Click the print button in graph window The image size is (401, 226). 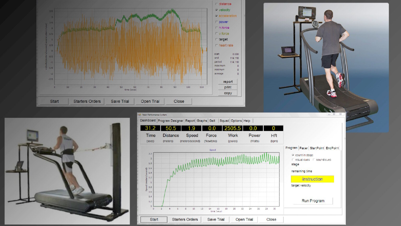coord(228,87)
